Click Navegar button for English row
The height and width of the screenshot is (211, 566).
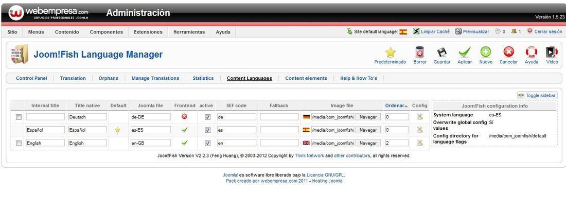click(x=368, y=143)
